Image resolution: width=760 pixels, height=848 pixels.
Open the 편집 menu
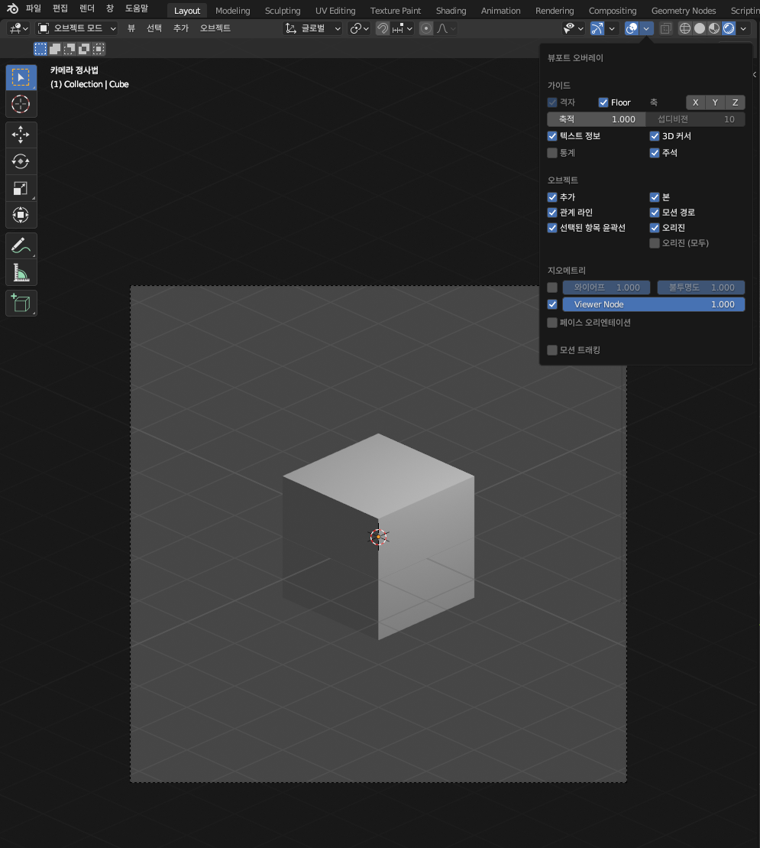tap(60, 8)
